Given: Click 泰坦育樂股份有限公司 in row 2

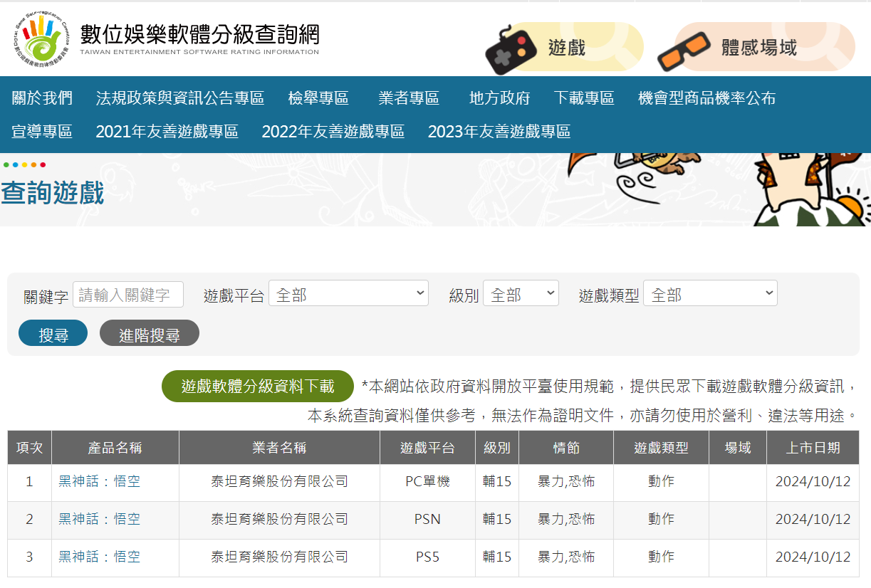Looking at the screenshot, I should 279,520.
